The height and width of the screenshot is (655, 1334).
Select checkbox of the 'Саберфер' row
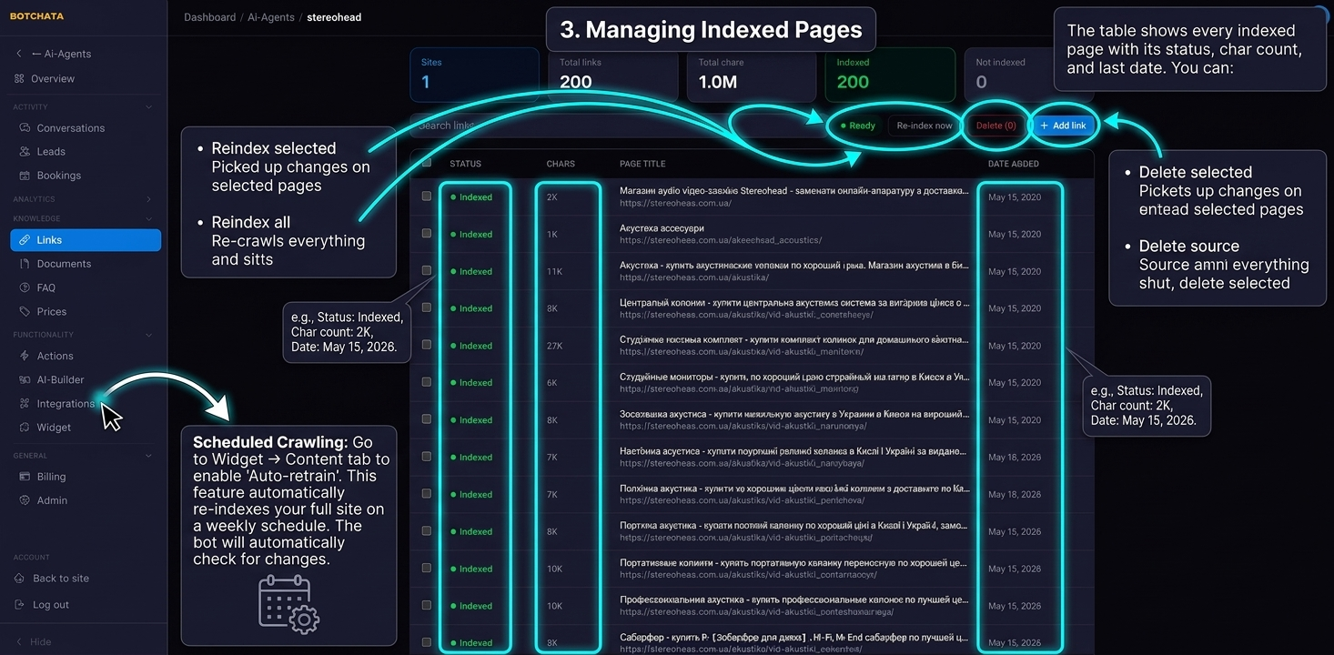pyautogui.click(x=427, y=642)
